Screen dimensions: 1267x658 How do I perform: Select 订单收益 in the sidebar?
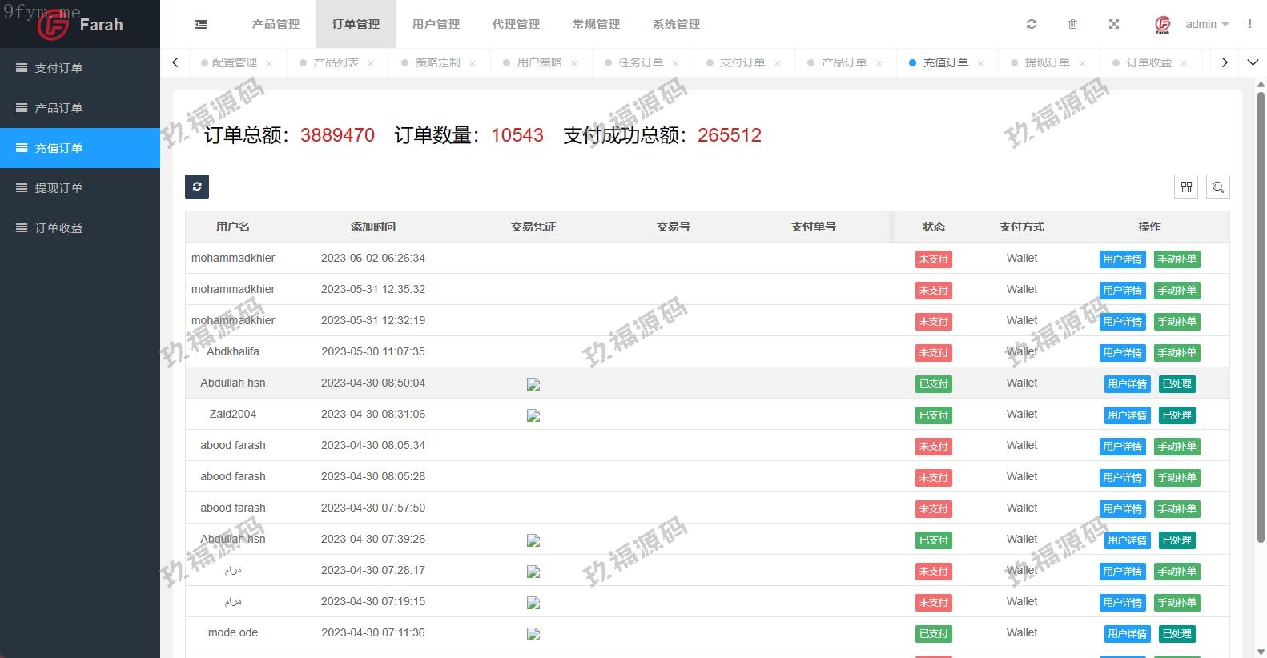(x=58, y=228)
